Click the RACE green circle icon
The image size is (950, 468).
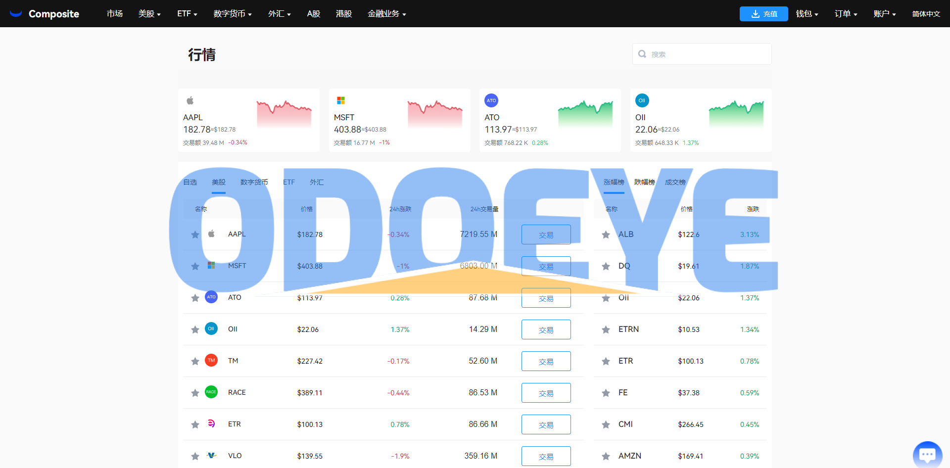click(x=211, y=392)
